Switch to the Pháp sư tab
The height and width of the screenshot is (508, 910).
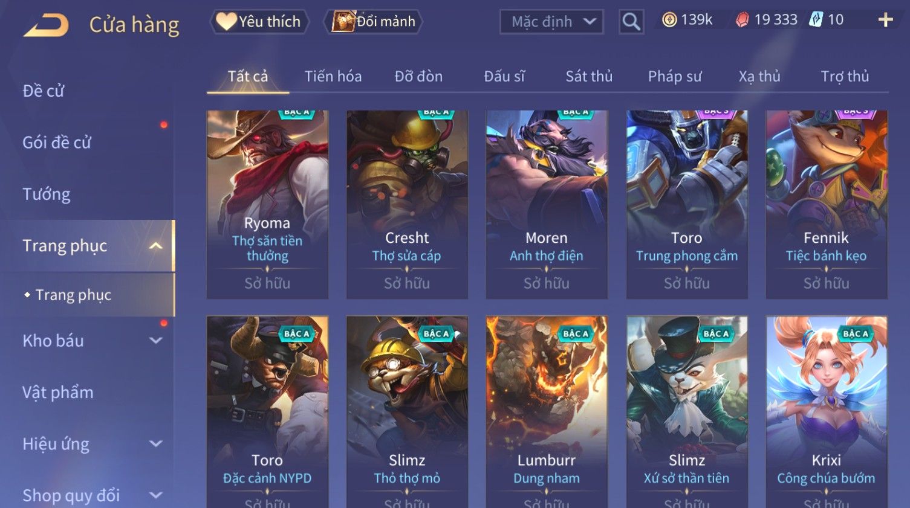tap(675, 76)
